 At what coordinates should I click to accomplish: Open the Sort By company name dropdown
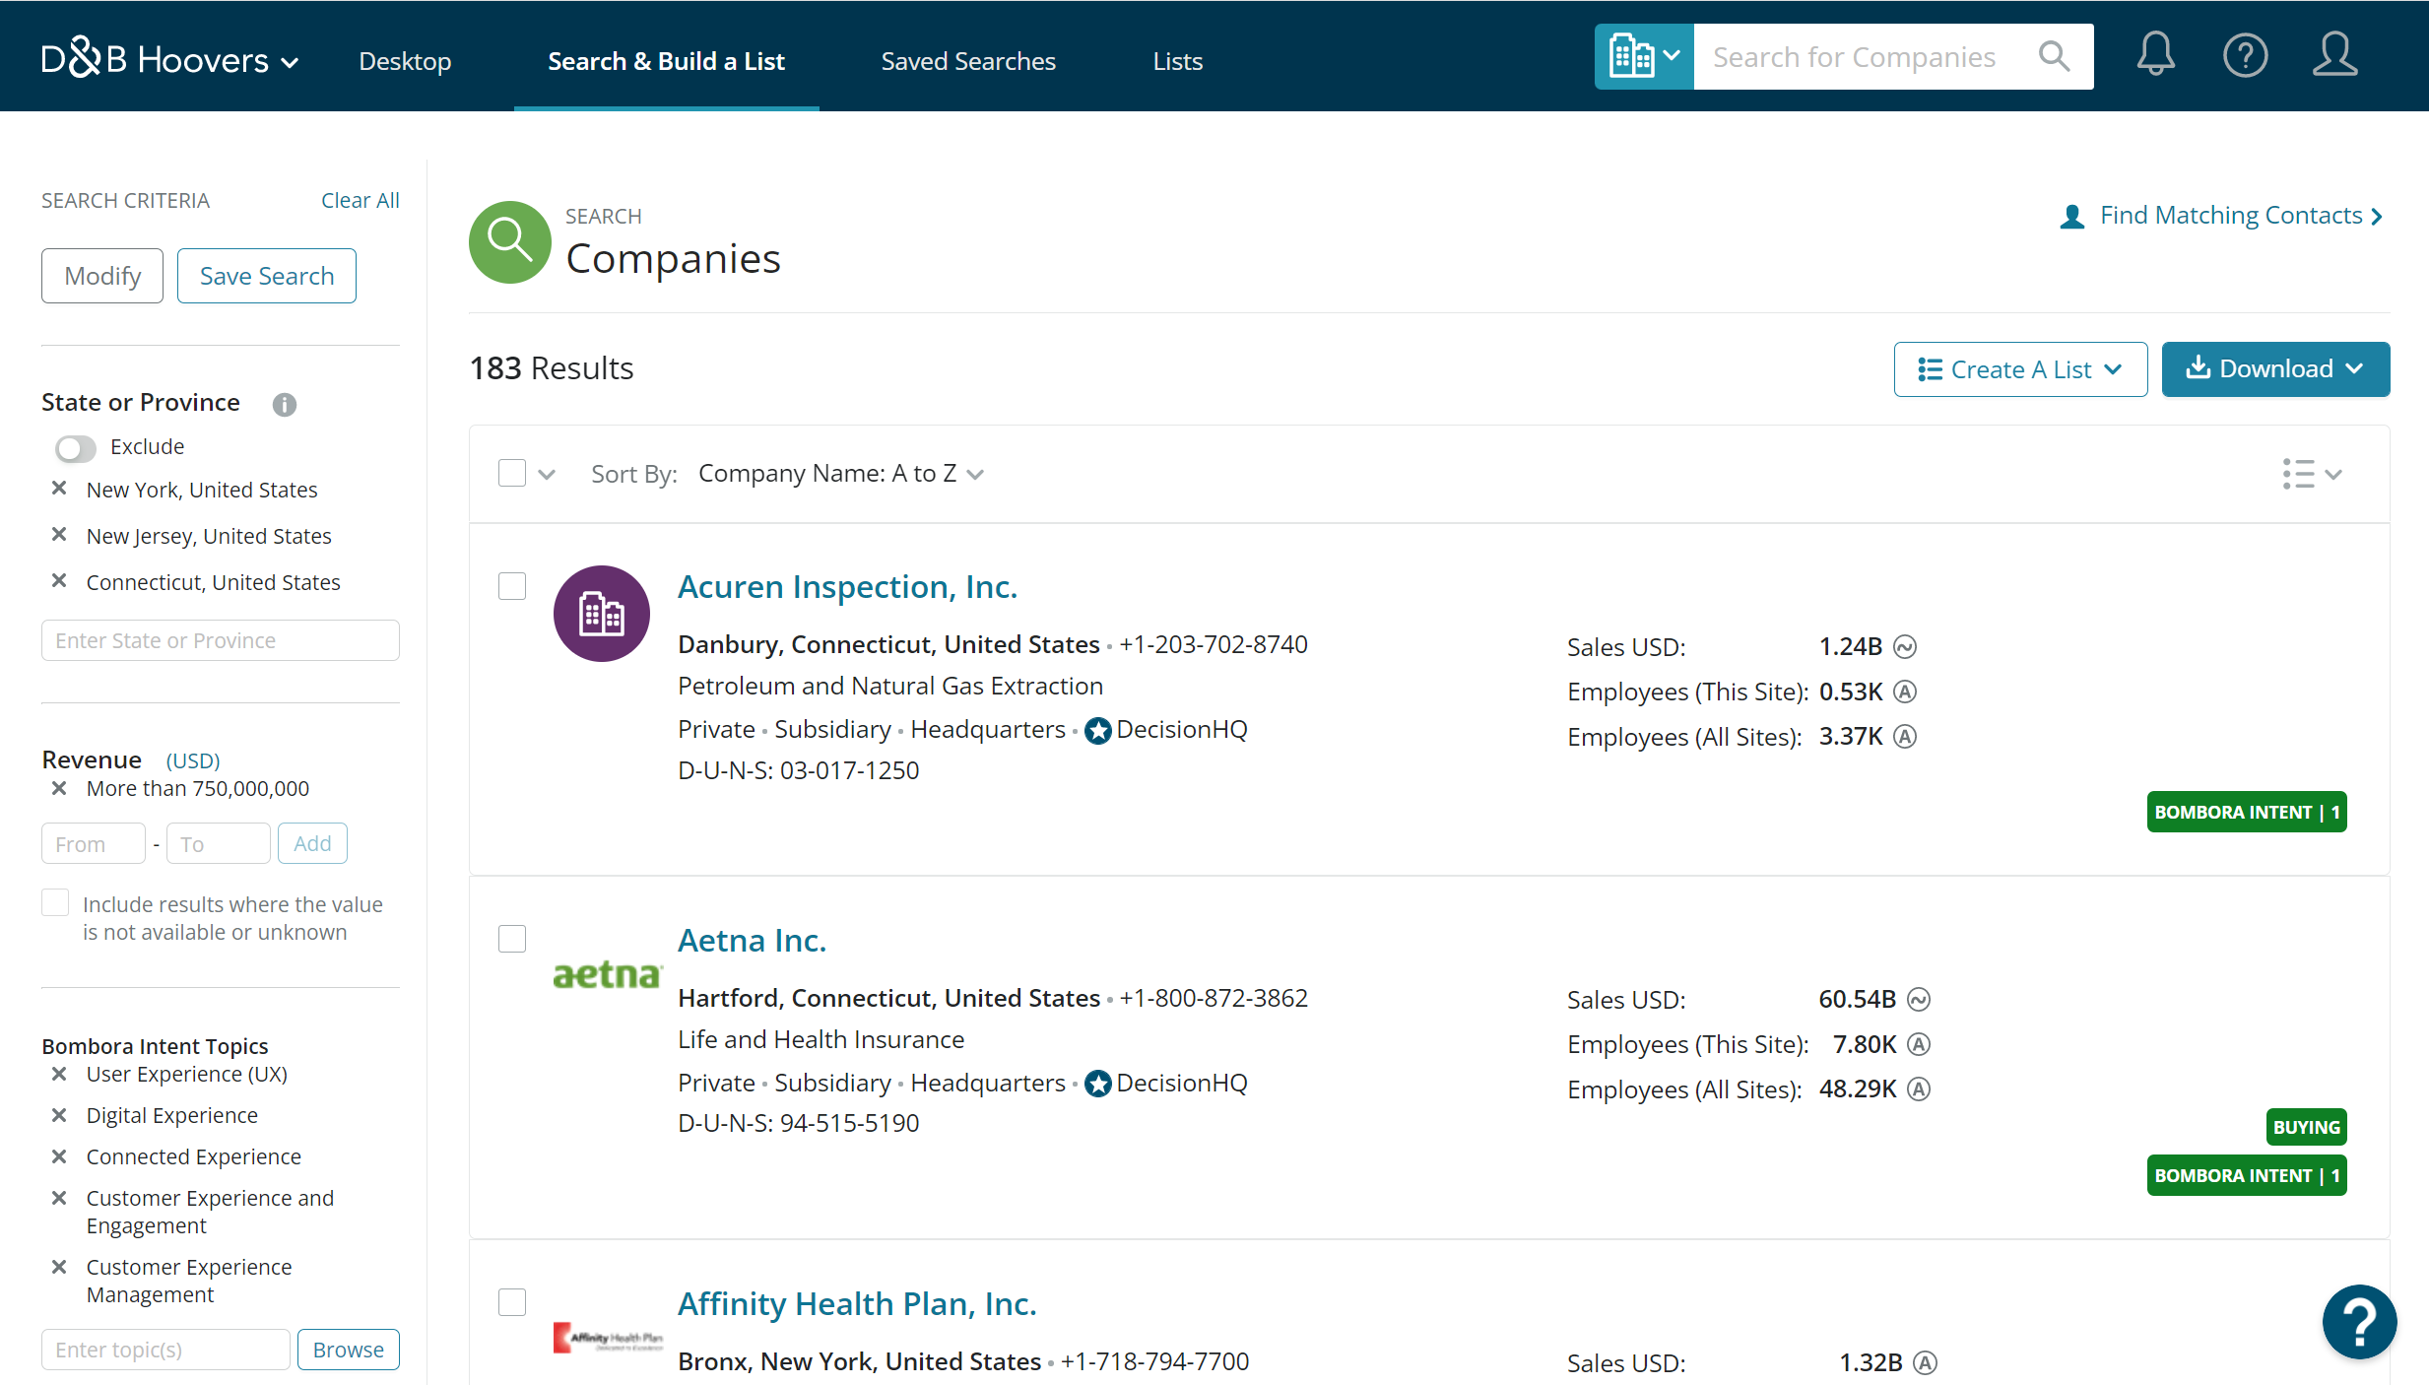[x=840, y=474]
